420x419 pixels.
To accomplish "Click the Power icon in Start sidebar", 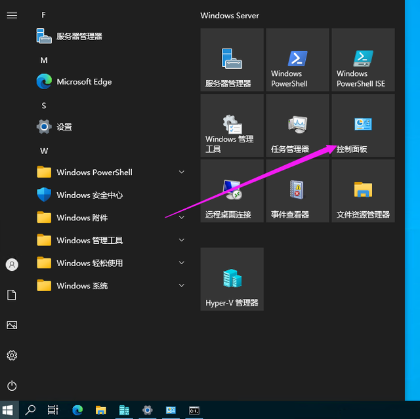I will 12,386.
